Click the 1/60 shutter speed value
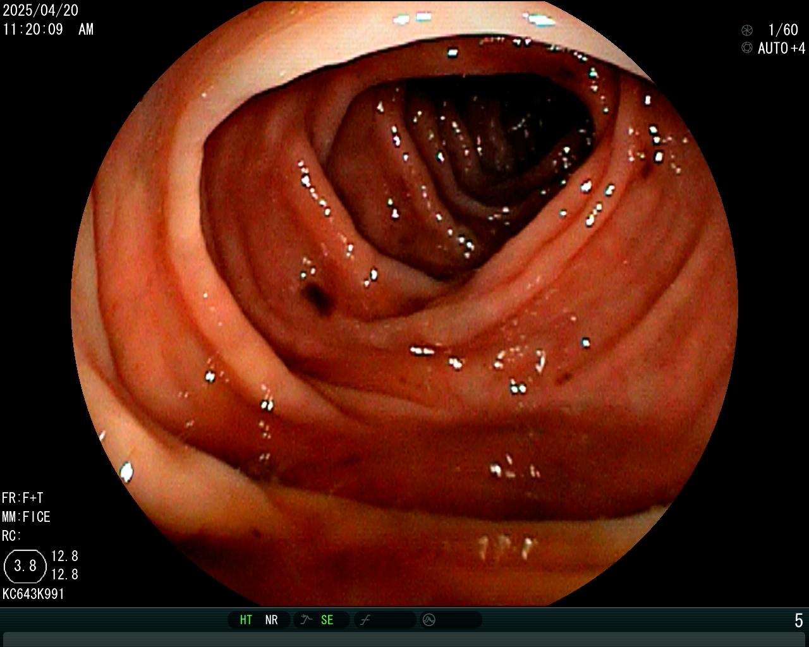Screen dimensions: 809x647 [x=783, y=30]
